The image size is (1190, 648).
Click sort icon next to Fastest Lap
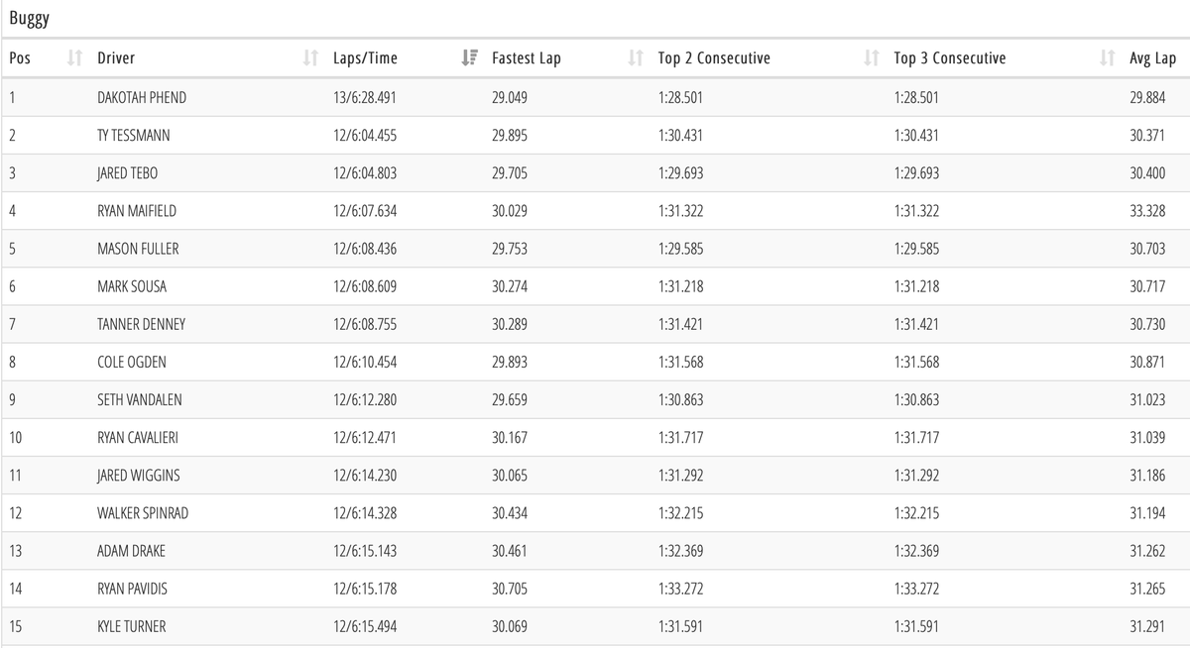(x=636, y=58)
